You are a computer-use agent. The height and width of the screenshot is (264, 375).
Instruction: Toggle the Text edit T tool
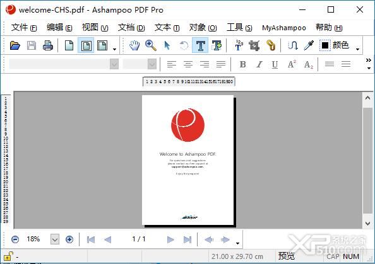pos(200,45)
